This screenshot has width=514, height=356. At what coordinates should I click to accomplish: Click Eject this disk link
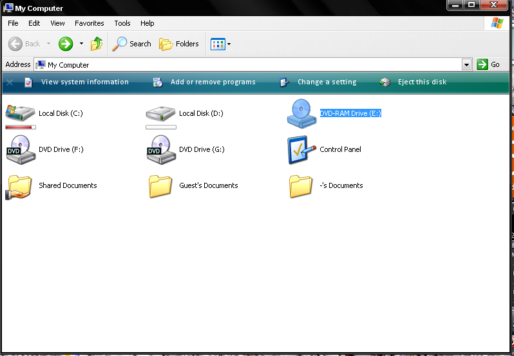[x=423, y=82]
